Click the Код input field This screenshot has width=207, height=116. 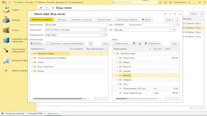click(121, 24)
